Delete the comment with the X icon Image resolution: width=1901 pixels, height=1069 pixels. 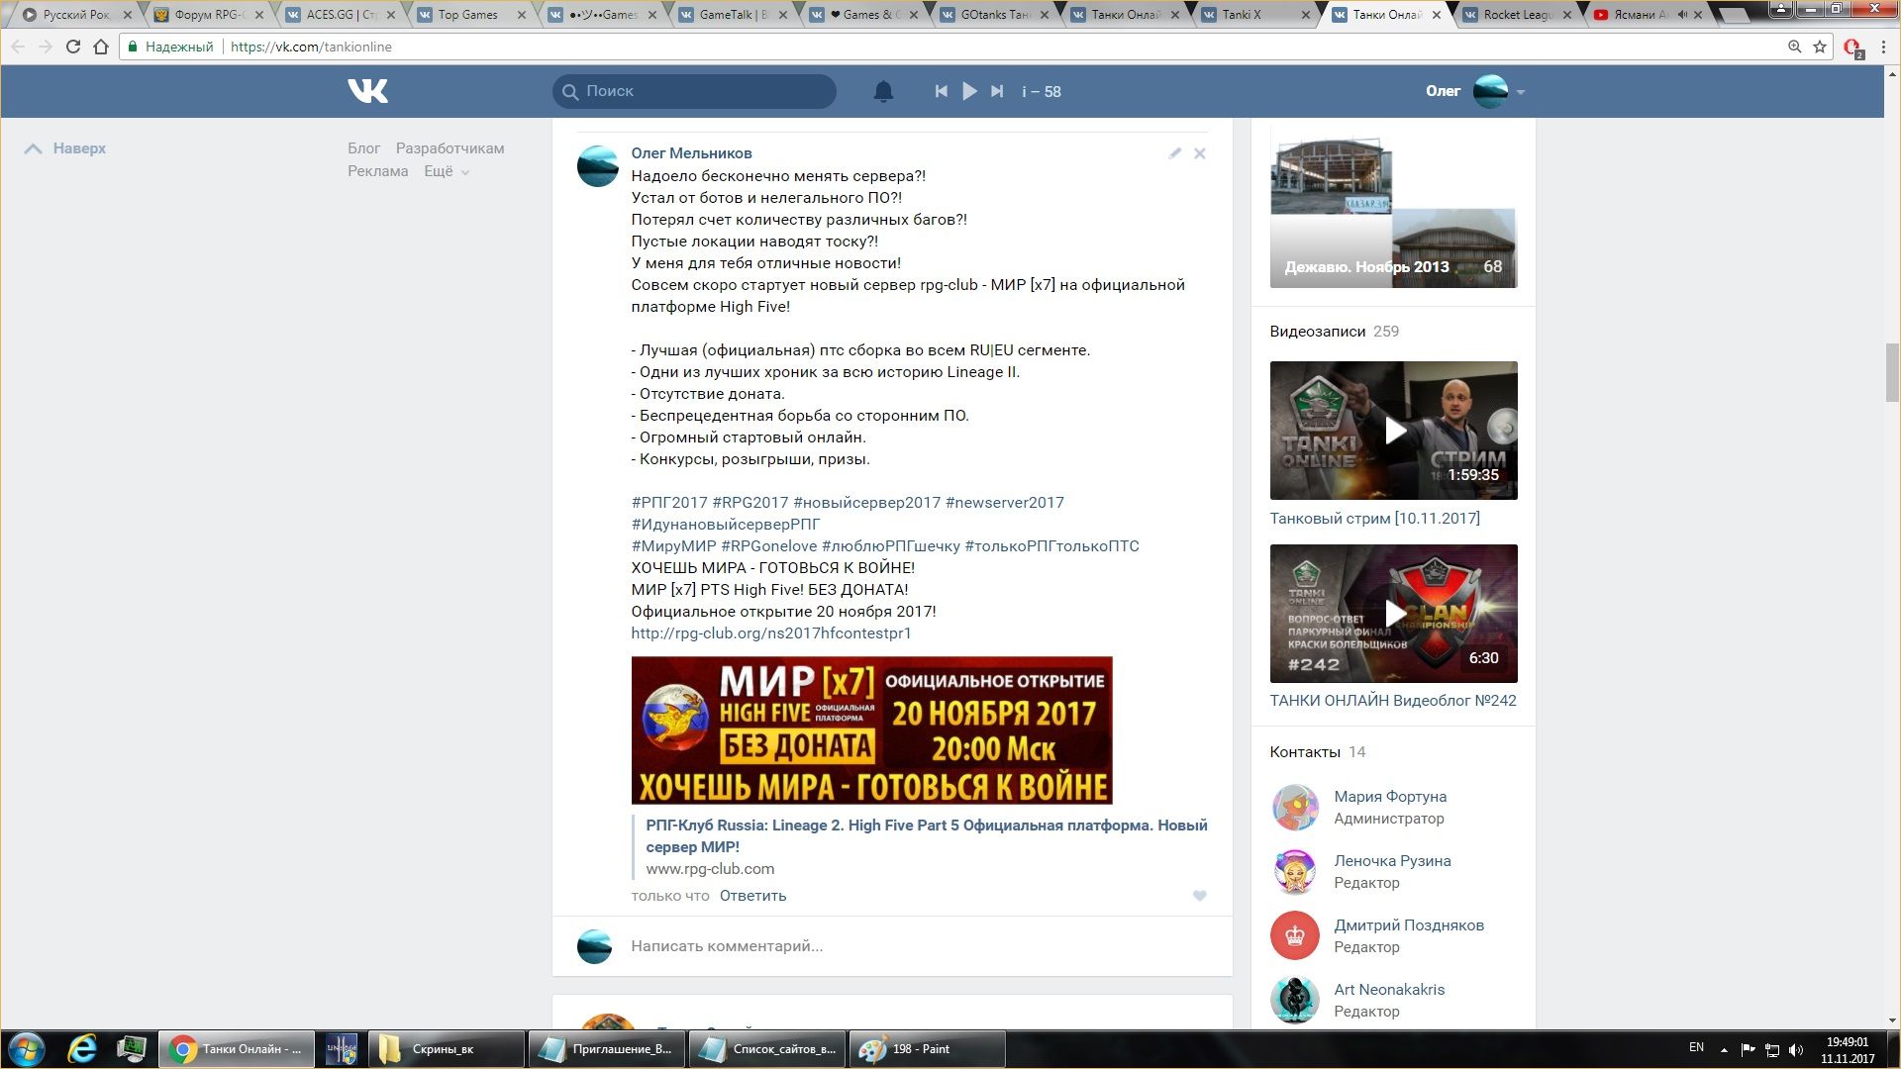(1199, 153)
